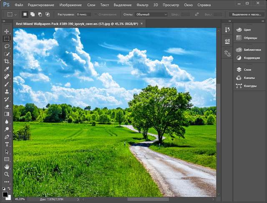Pick the Crop tool

[x=7, y=62]
